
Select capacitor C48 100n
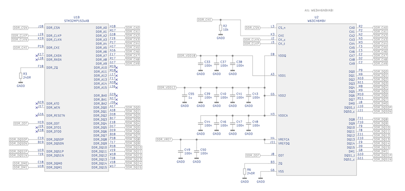(x=249, y=123)
